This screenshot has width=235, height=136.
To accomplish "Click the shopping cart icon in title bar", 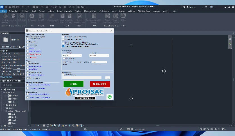I will tap(206, 7).
